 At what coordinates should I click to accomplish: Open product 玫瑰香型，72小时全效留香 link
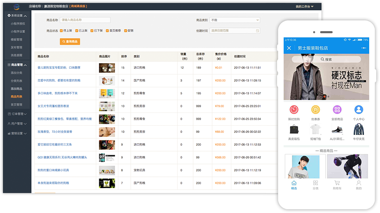[x=55, y=132]
